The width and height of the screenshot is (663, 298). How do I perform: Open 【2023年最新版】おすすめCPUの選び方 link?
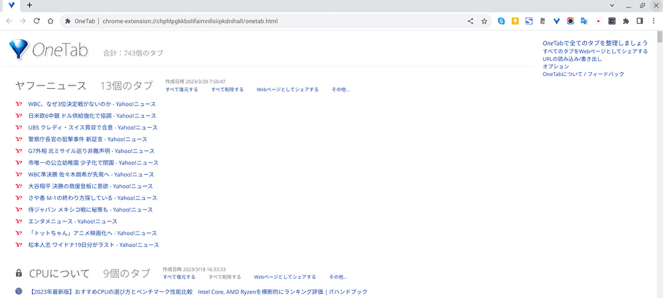(x=198, y=291)
